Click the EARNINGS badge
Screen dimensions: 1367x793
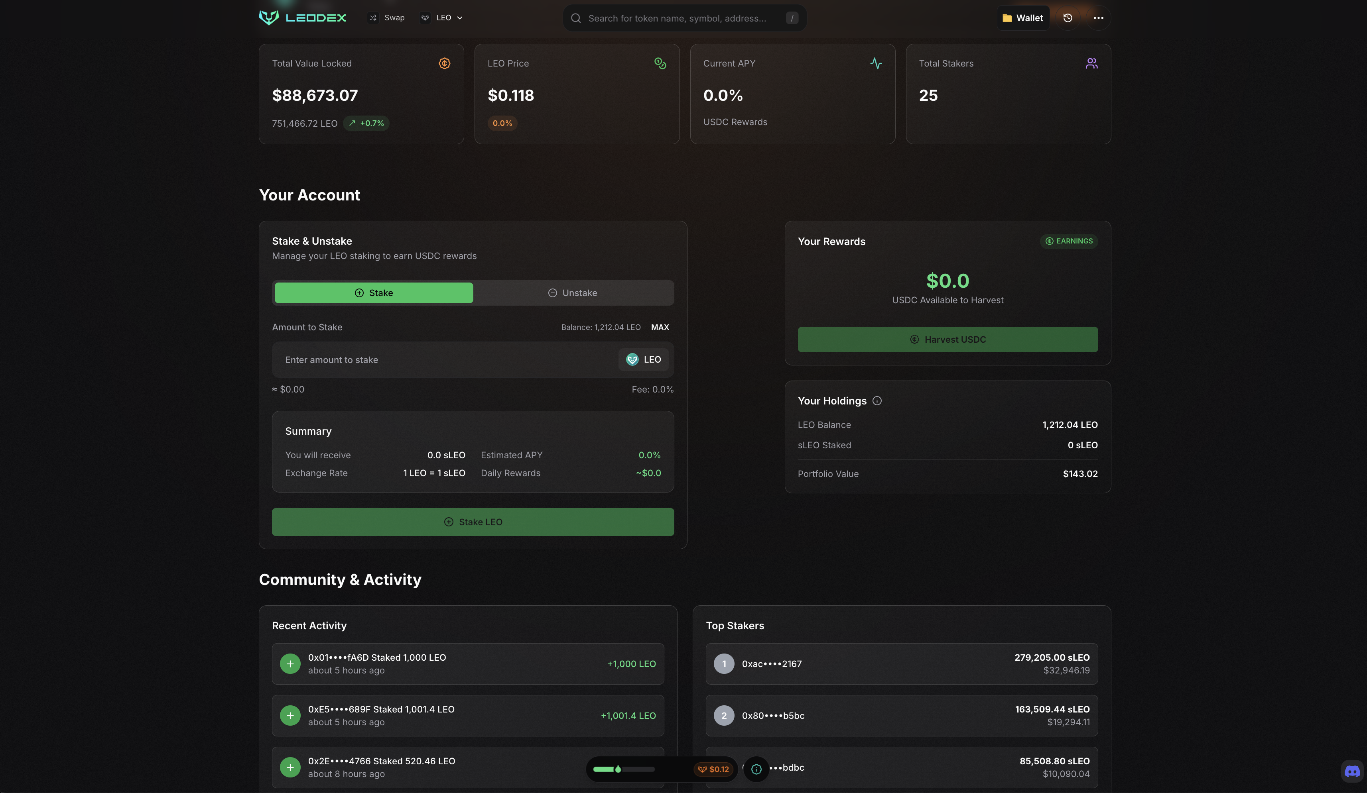click(1069, 241)
